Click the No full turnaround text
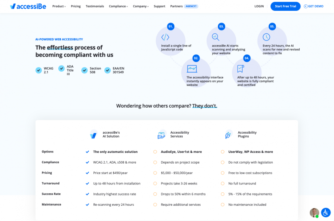Viewport: 334px width, 221px height. coord(242,183)
